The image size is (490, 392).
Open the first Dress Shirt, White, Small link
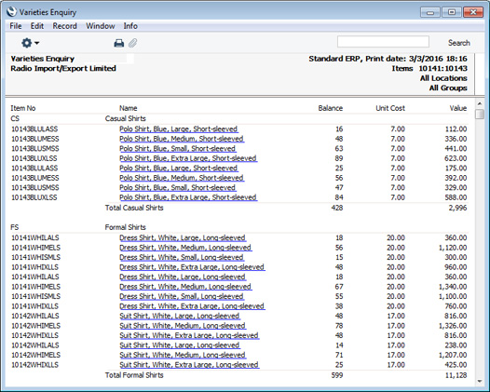point(182,257)
